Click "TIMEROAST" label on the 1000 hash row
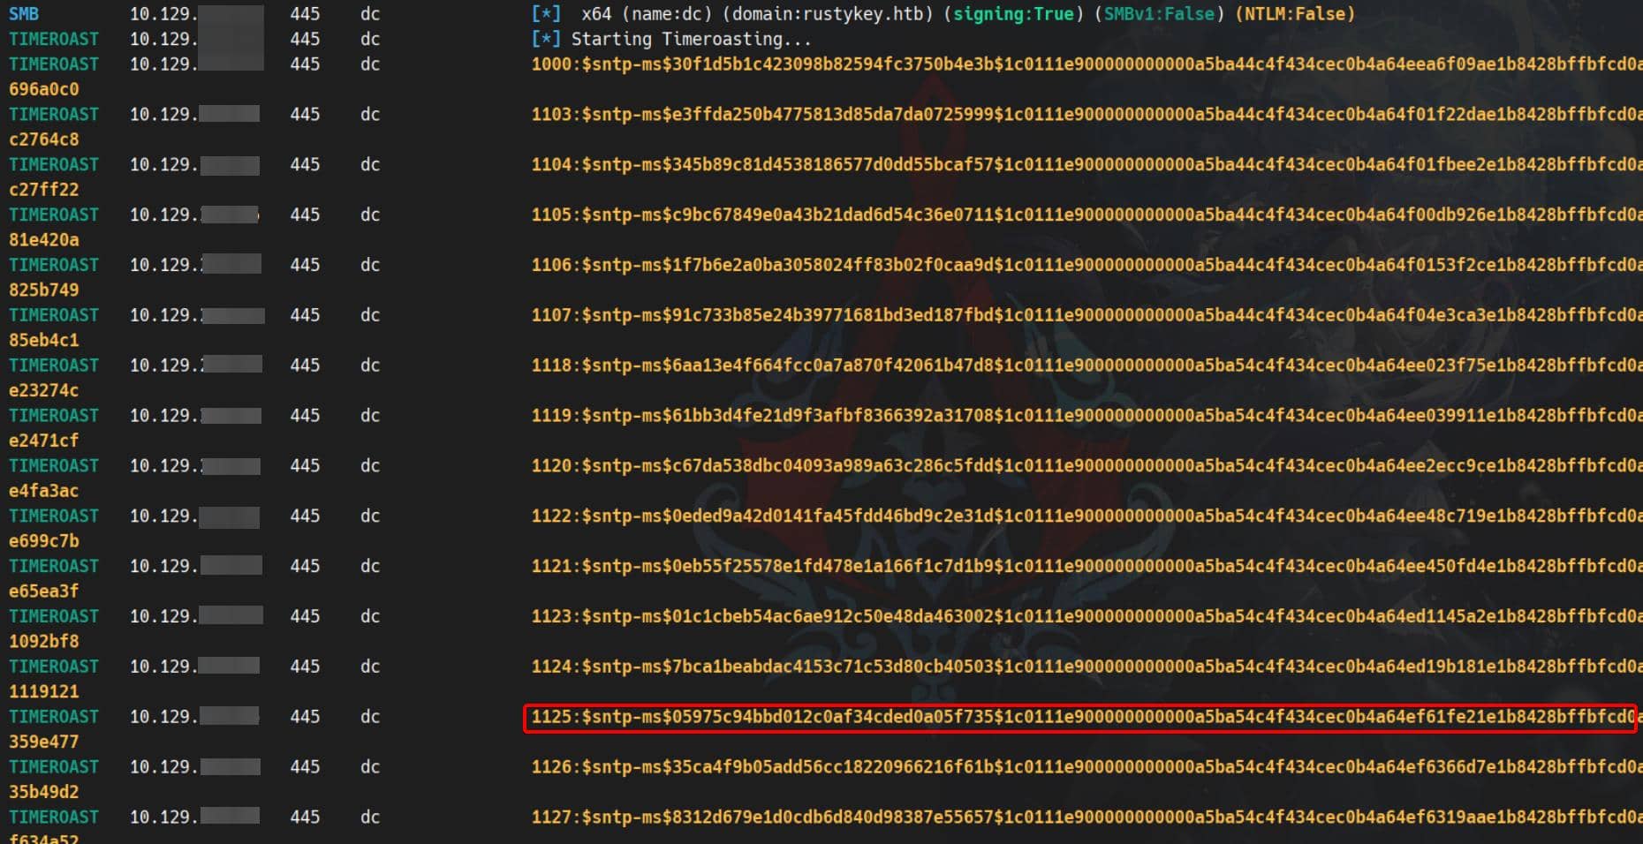Viewport: 1643px width, 844px height. (54, 64)
